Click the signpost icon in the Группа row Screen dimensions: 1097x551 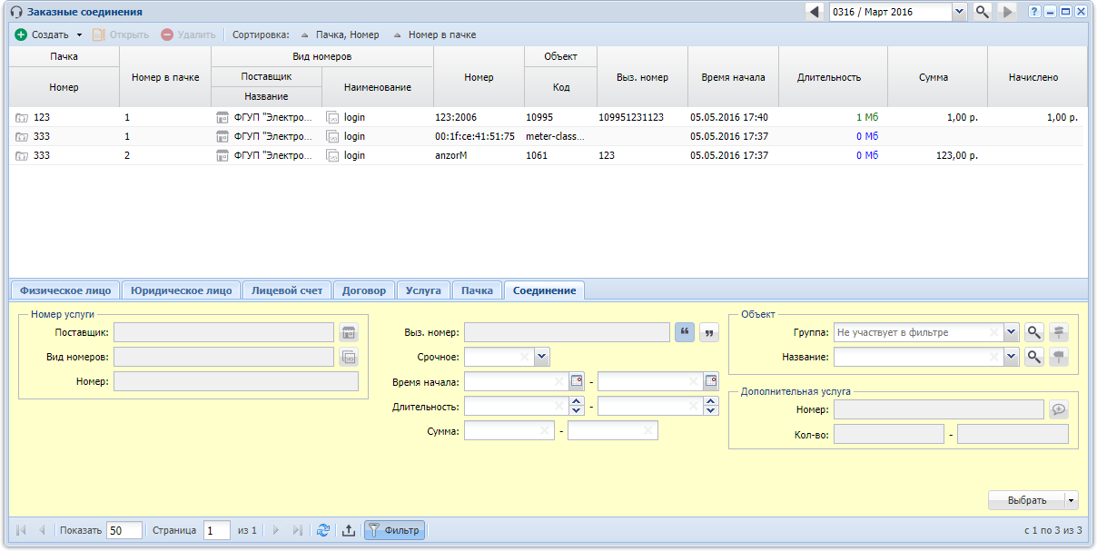pyautogui.click(x=1058, y=333)
